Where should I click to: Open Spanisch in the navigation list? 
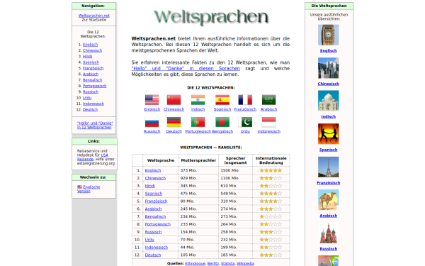click(x=91, y=62)
